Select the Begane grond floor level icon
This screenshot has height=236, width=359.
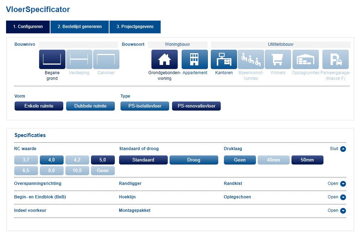pos(52,59)
